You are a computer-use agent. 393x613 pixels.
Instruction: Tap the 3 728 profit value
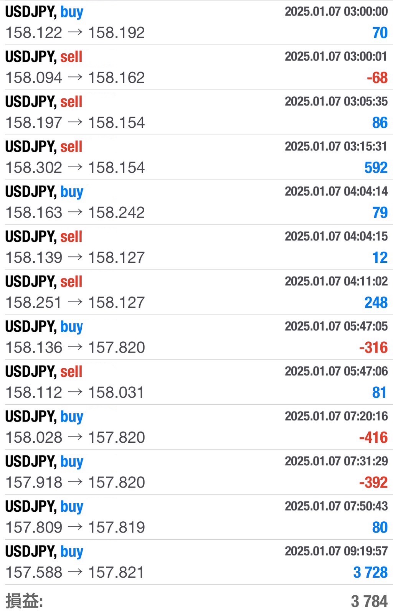click(370, 572)
